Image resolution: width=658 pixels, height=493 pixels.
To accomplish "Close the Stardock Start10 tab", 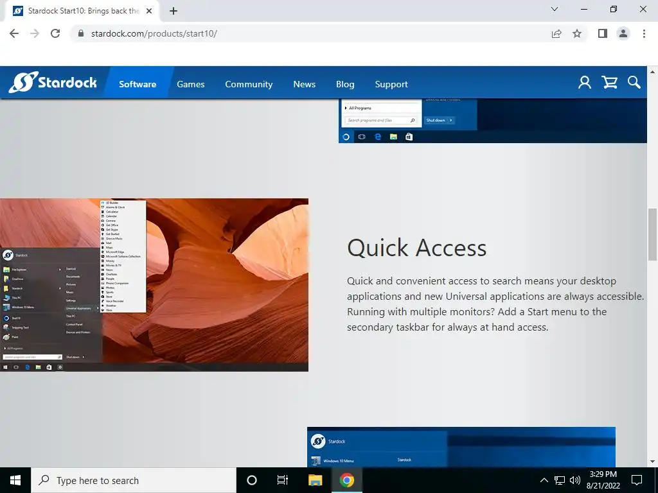I will click(x=149, y=11).
